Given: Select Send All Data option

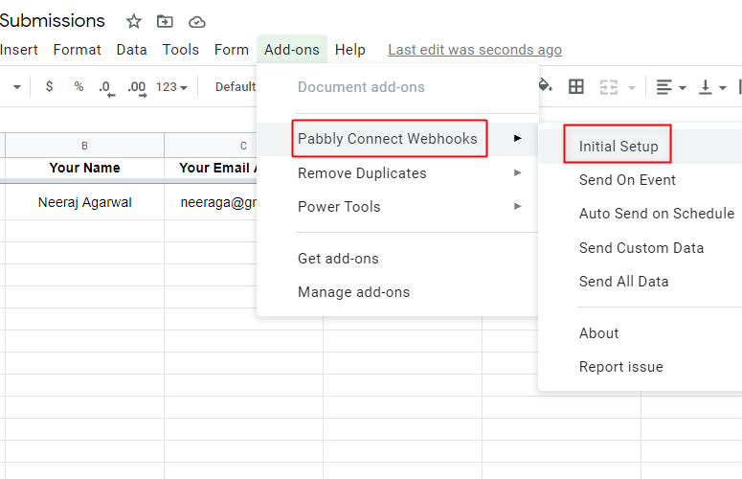Looking at the screenshot, I should (x=641, y=282).
